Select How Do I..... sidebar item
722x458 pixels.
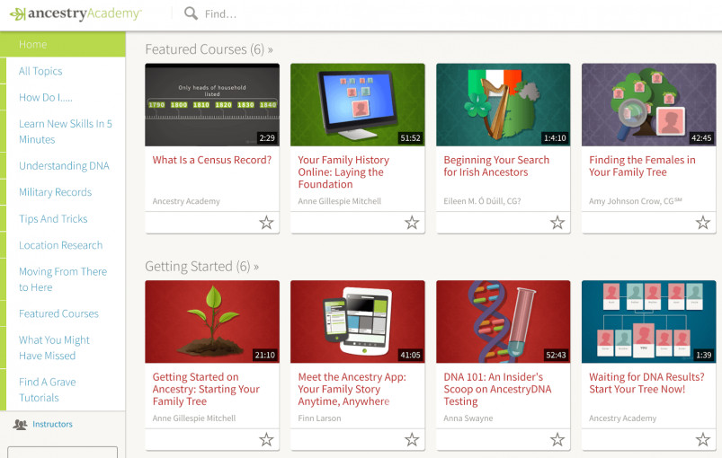tap(46, 98)
